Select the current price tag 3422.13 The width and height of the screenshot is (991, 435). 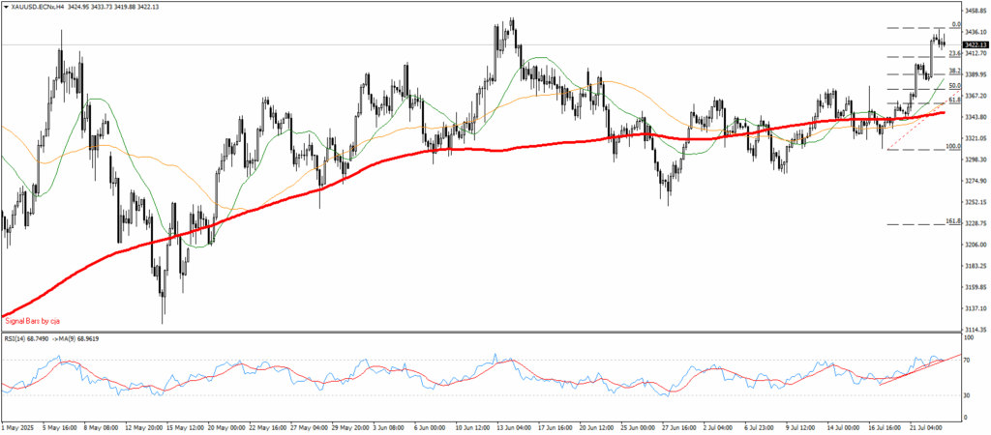[x=976, y=44]
